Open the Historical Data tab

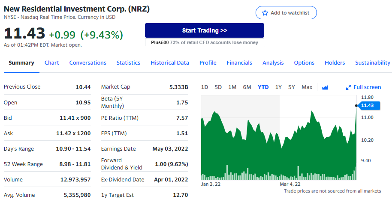click(x=169, y=62)
